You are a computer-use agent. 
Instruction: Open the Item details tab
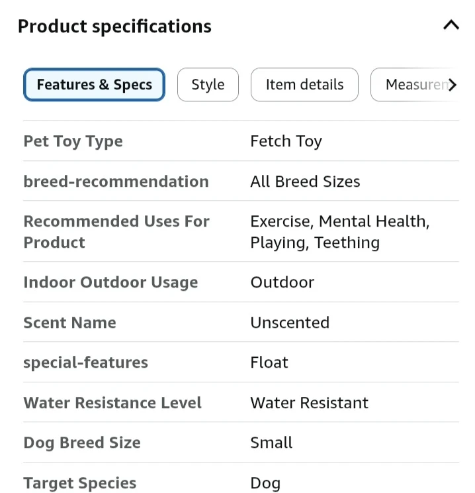pyautogui.click(x=304, y=85)
